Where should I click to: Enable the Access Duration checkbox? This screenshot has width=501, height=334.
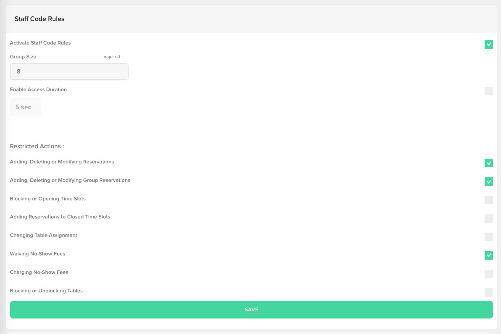488,91
